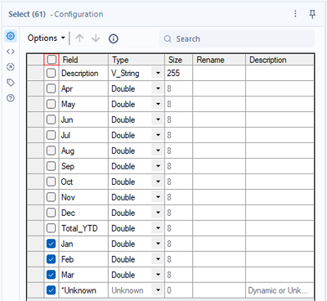Open the Type dropdown for Feb row
327x301 pixels.
(x=158, y=259)
